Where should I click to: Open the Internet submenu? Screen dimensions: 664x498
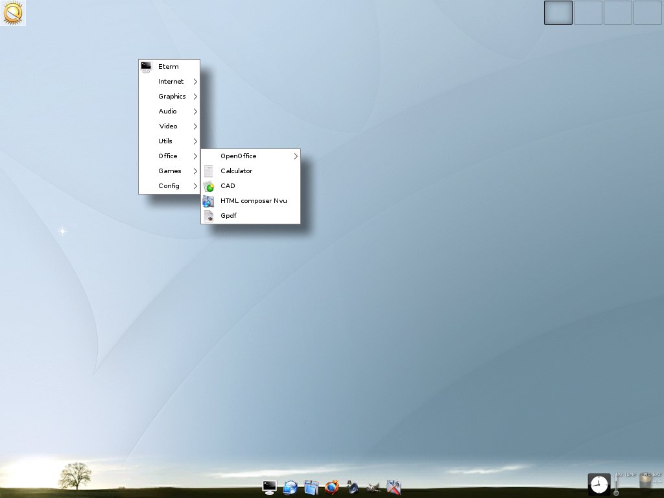click(x=169, y=81)
